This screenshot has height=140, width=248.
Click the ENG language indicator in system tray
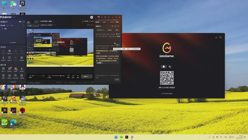tap(226, 137)
